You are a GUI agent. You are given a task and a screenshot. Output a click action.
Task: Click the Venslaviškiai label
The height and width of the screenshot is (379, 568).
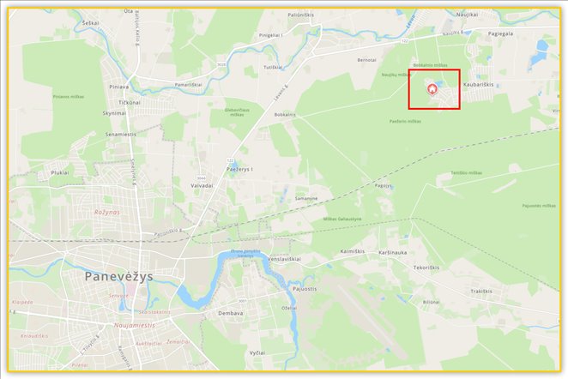[284, 259]
